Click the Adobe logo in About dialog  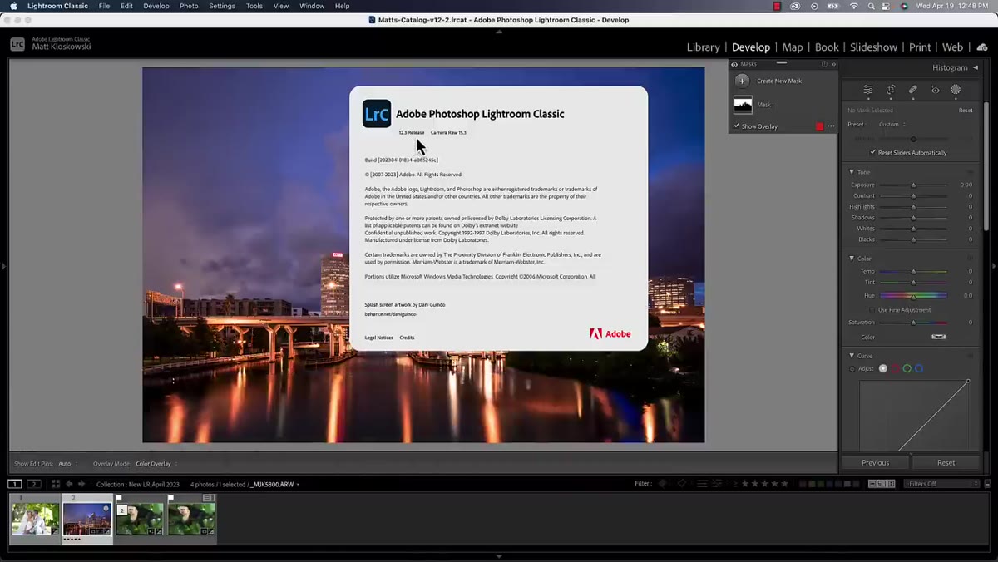(610, 334)
